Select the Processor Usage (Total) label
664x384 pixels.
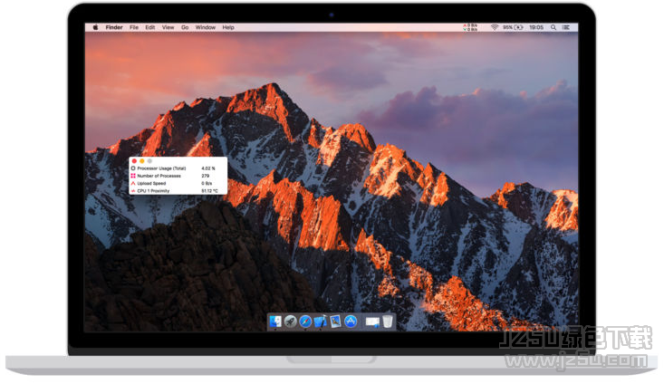click(x=161, y=168)
